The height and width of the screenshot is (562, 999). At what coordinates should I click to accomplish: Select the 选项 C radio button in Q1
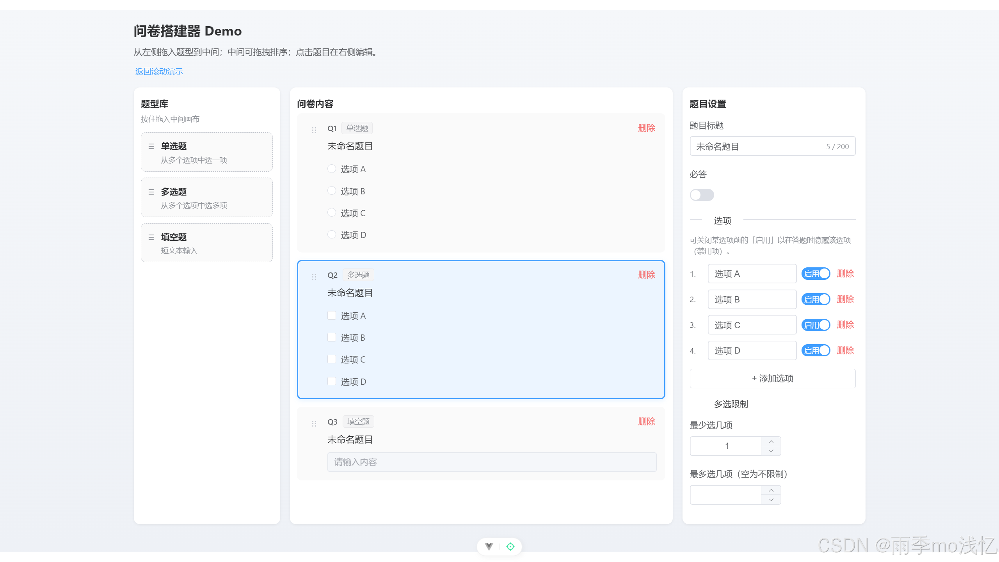pos(332,213)
